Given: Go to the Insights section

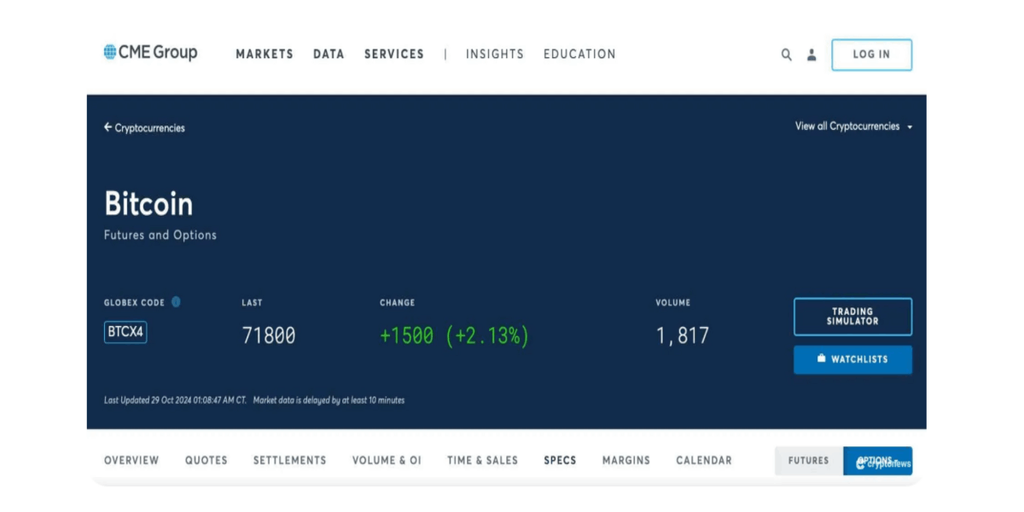Looking at the screenshot, I should click(494, 54).
